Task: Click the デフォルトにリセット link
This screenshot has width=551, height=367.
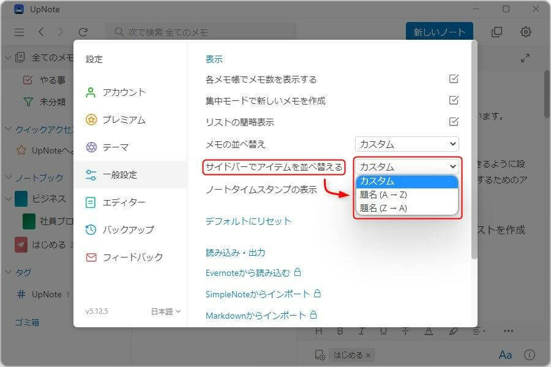Action: pos(249,221)
